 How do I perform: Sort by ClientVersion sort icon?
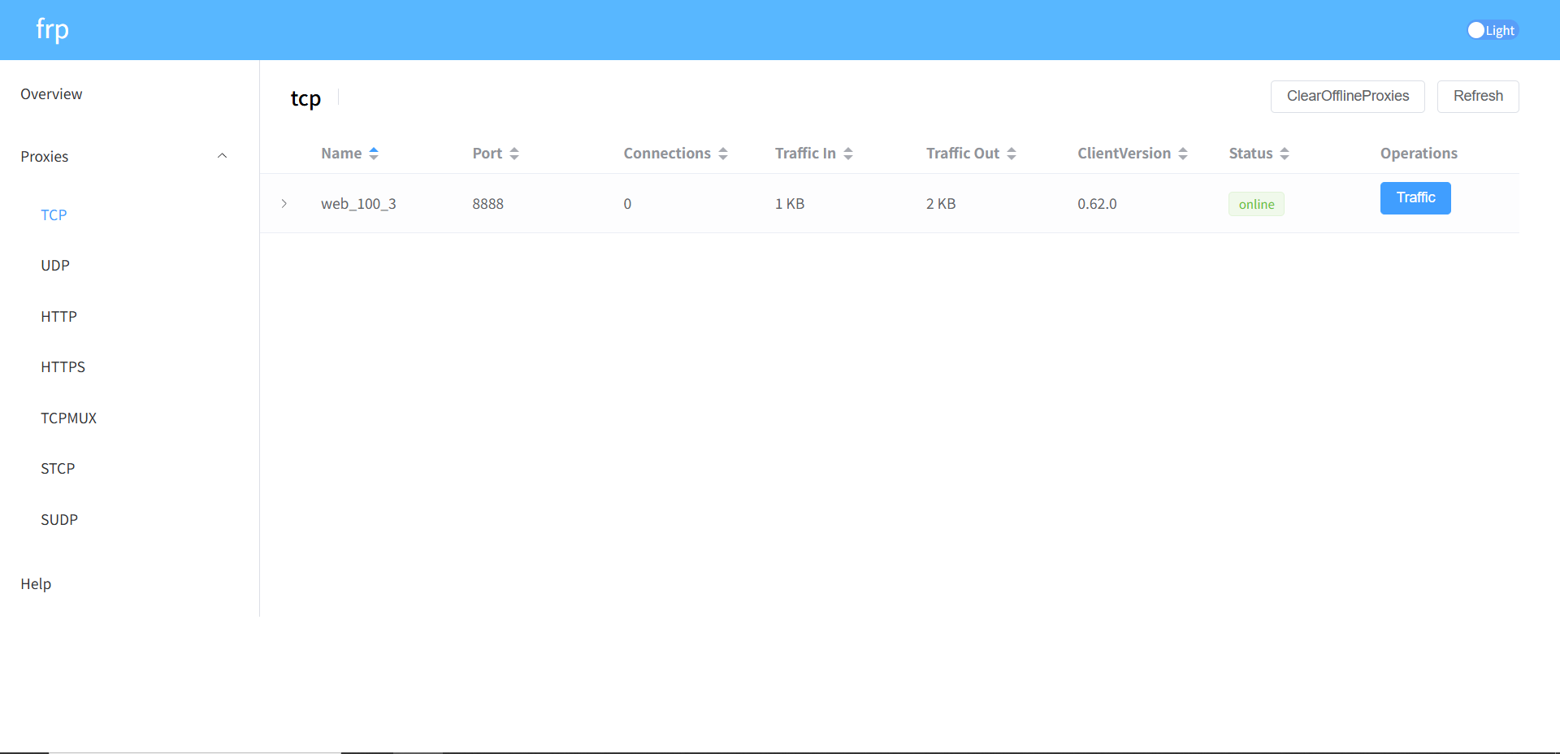(x=1183, y=154)
